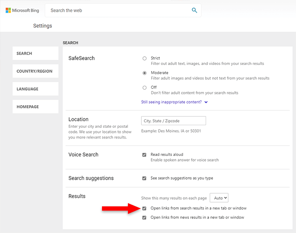Toggle open search result links in new tab
The height and width of the screenshot is (233, 296).
point(144,208)
